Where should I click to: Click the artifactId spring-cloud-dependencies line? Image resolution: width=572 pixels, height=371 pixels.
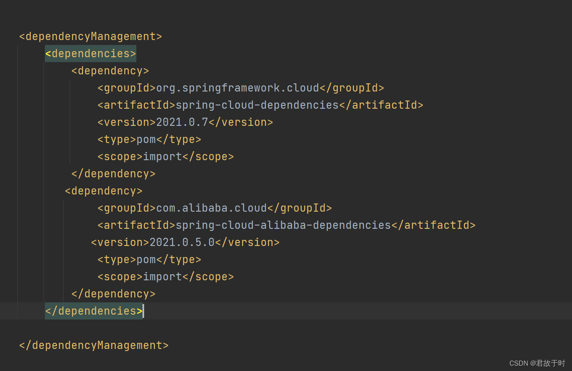point(260,105)
